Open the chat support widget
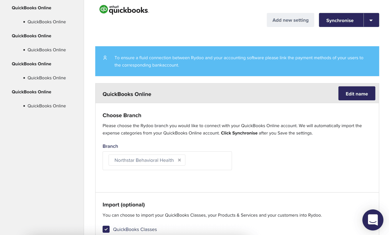 point(373,220)
